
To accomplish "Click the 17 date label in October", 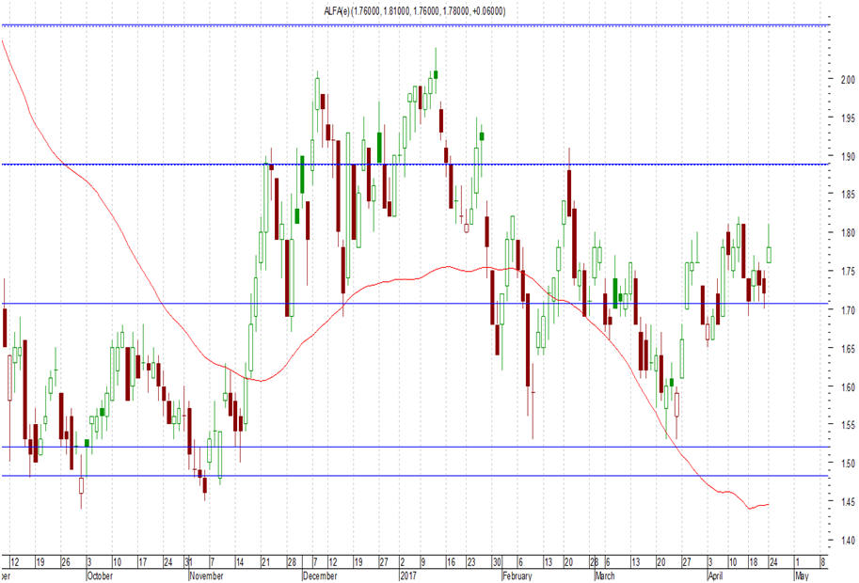I will coord(142,562).
